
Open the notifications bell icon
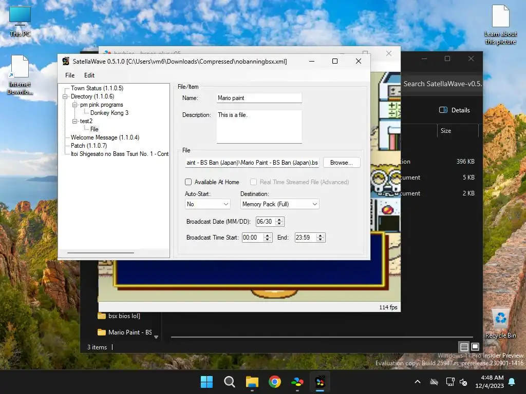512,382
